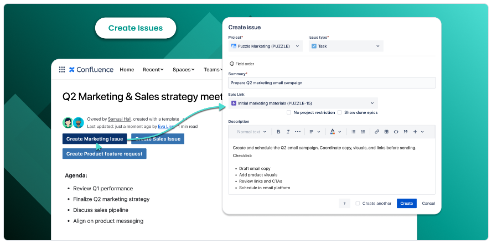Click the Create Issues banner pill

[x=136, y=28]
